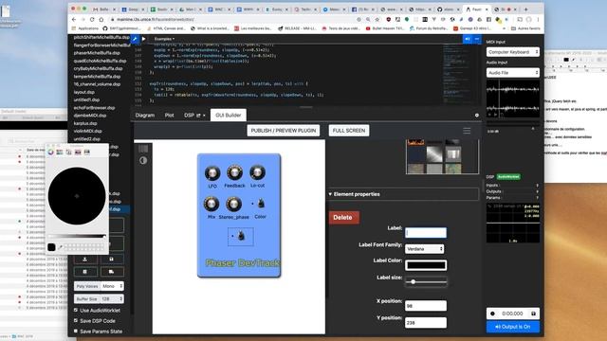Click the save icon next to the timer
The height and width of the screenshot is (341, 607).
coord(533,314)
